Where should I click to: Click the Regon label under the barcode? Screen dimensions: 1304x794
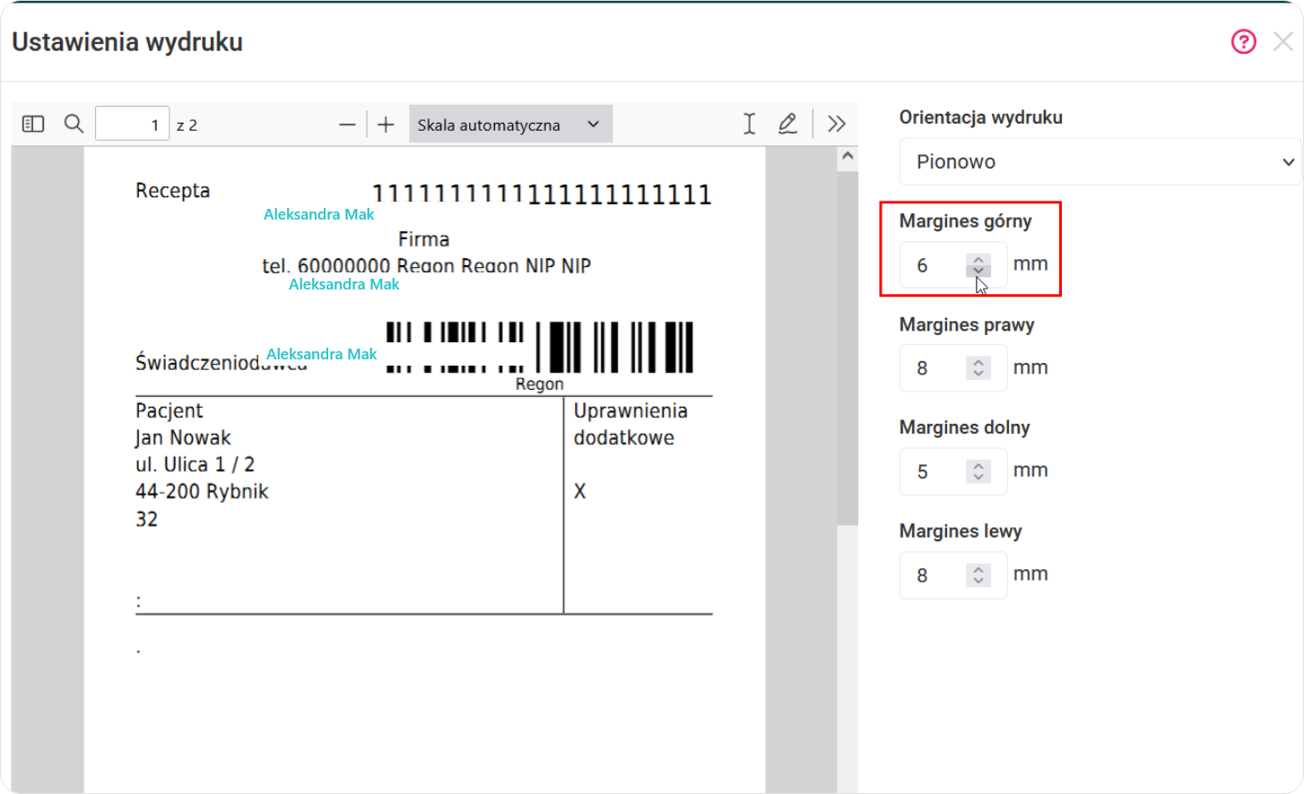540,384
